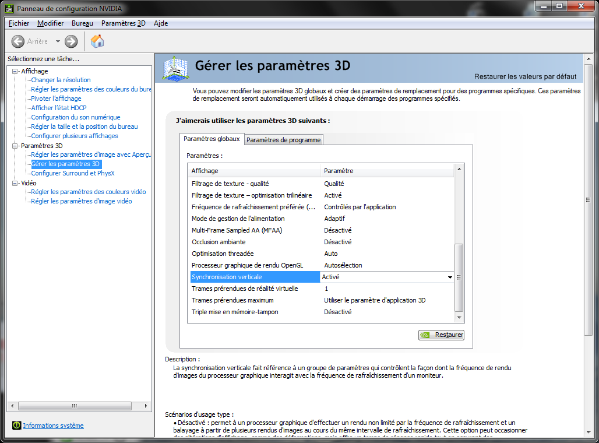The height and width of the screenshot is (443, 599).
Task: Open the Home icon in toolbar
Action: 97,41
